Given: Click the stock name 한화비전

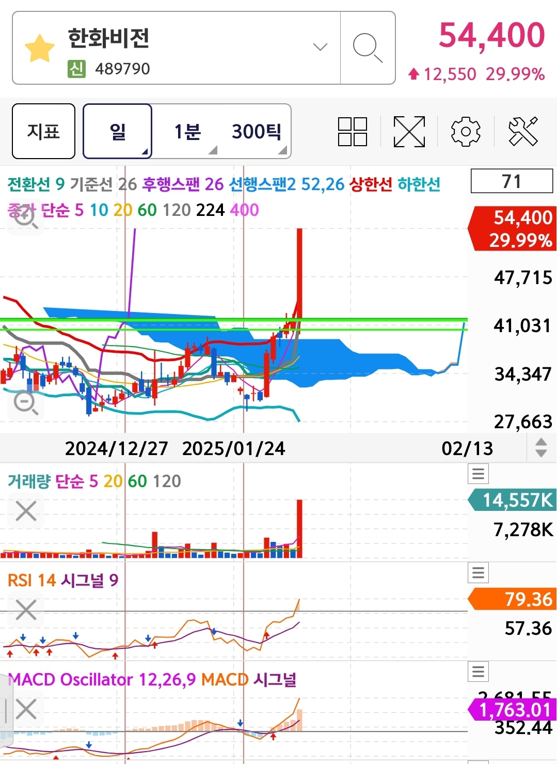Looking at the screenshot, I should [108, 38].
